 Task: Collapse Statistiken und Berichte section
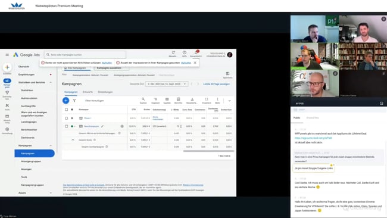coord(51,82)
